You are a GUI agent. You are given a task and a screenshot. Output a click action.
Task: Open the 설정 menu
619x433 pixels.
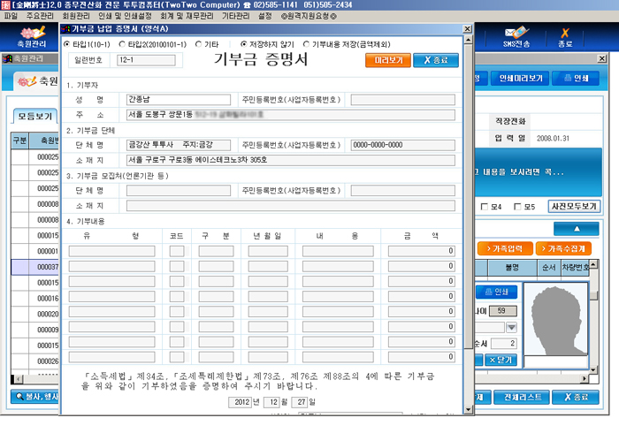pos(265,16)
